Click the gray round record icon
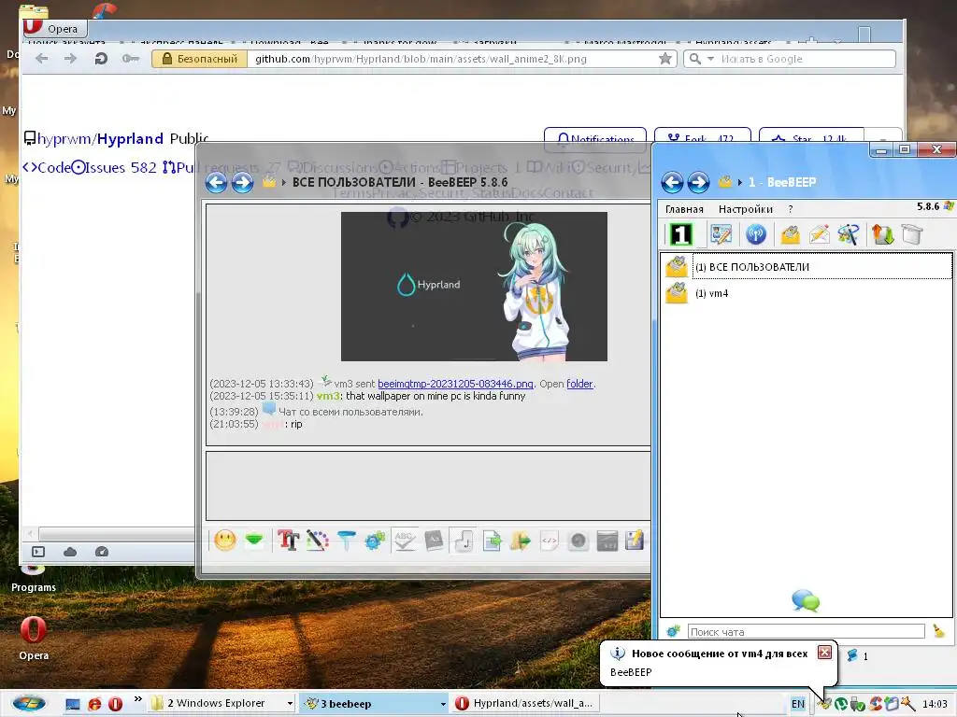Image resolution: width=957 pixels, height=717 pixels. click(578, 541)
